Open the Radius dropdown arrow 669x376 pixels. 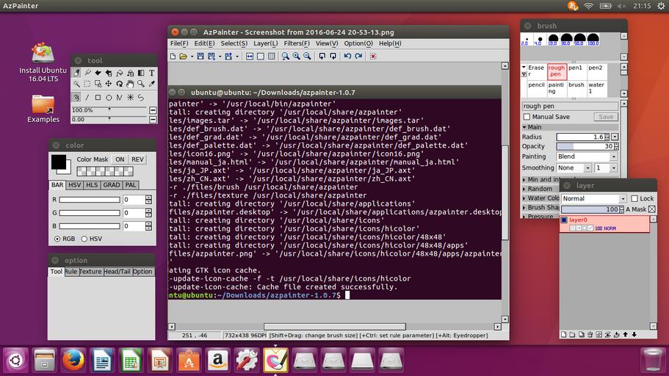tap(615, 137)
